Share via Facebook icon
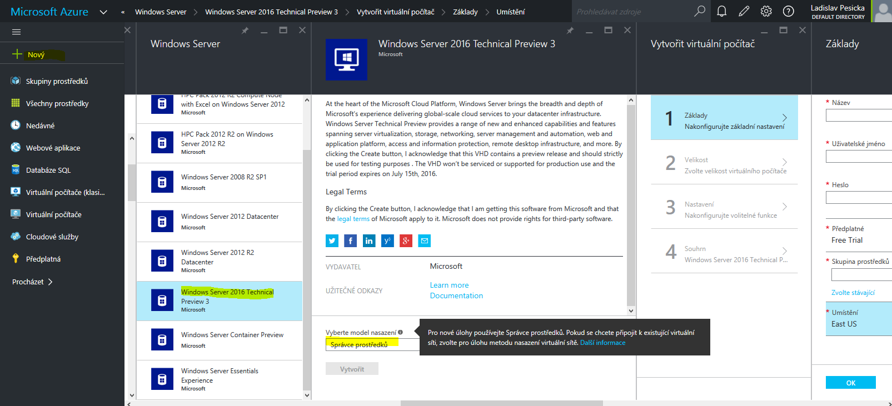 (350, 240)
